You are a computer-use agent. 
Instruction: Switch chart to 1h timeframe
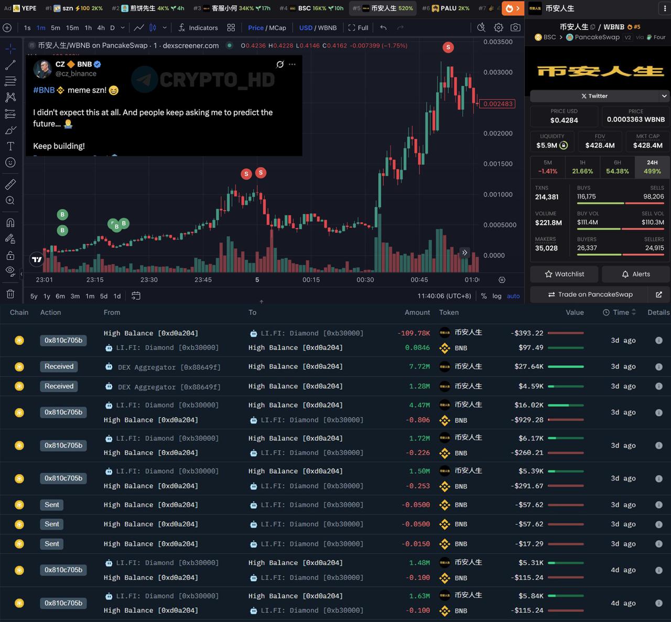click(x=88, y=28)
